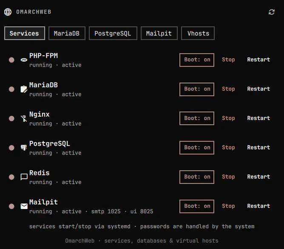Click the Mailpit envelope icon
The width and height of the screenshot is (284, 249).
(x=24, y=206)
